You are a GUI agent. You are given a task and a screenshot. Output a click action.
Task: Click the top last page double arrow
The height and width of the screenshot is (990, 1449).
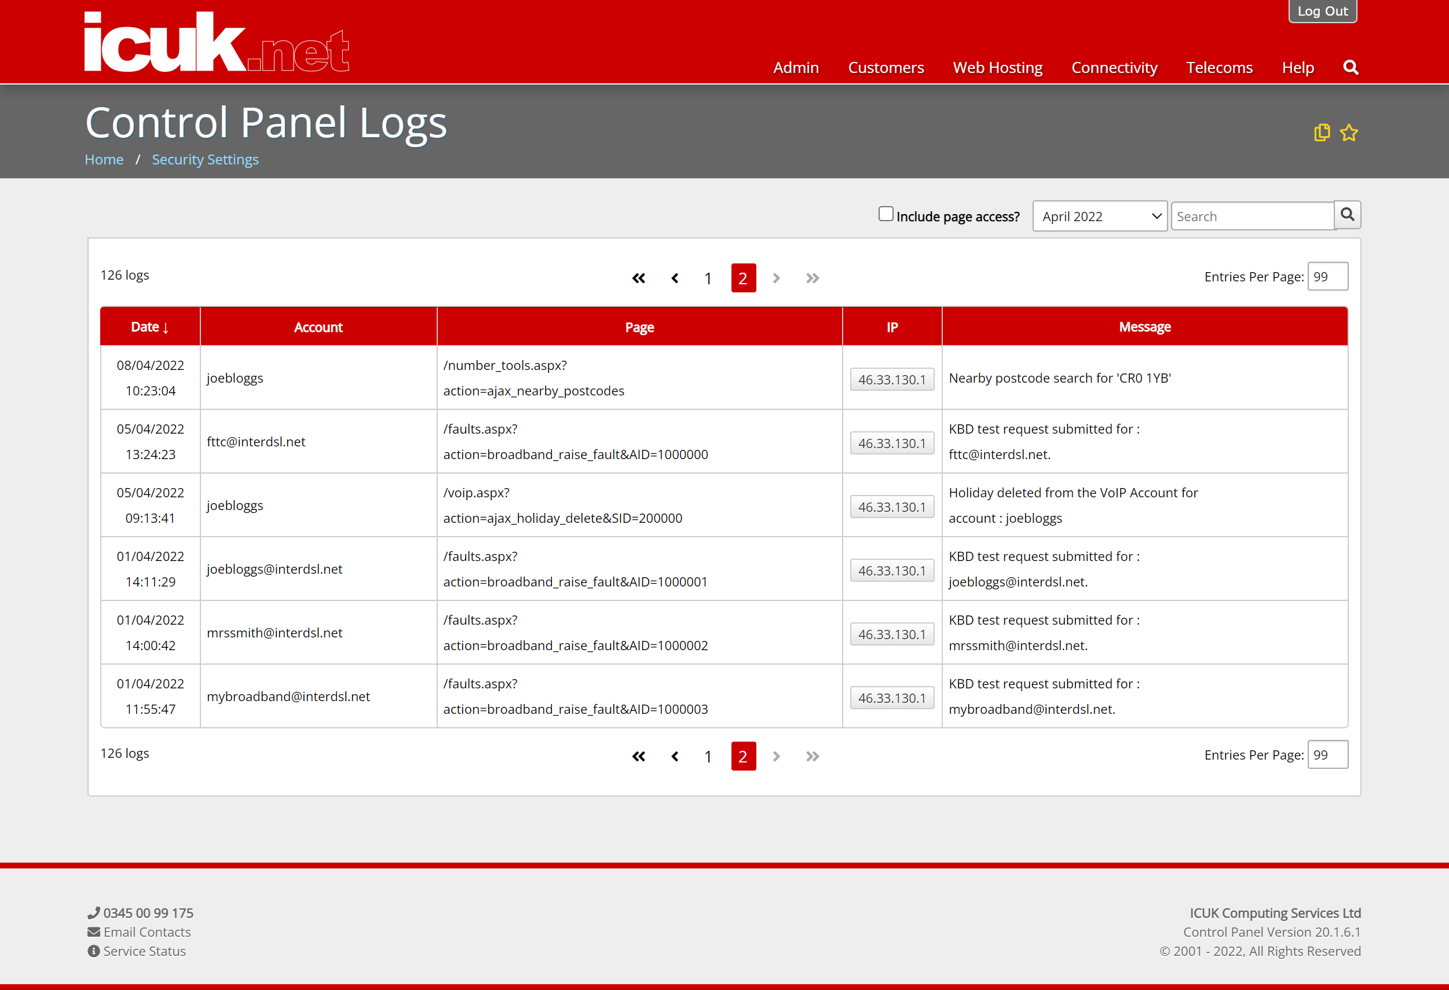tap(812, 278)
